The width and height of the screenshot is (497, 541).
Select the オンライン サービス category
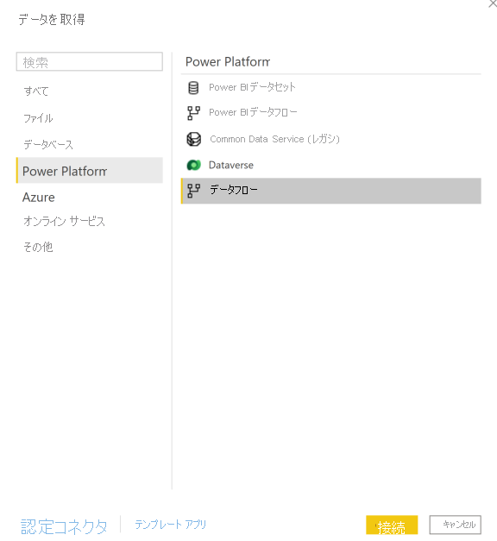coord(64,221)
